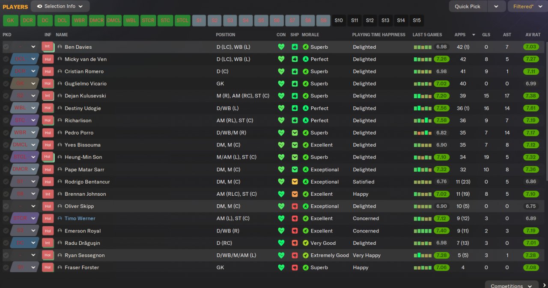
Task: Click Yves Bissouma's sharpness icon
Action: click(x=295, y=145)
